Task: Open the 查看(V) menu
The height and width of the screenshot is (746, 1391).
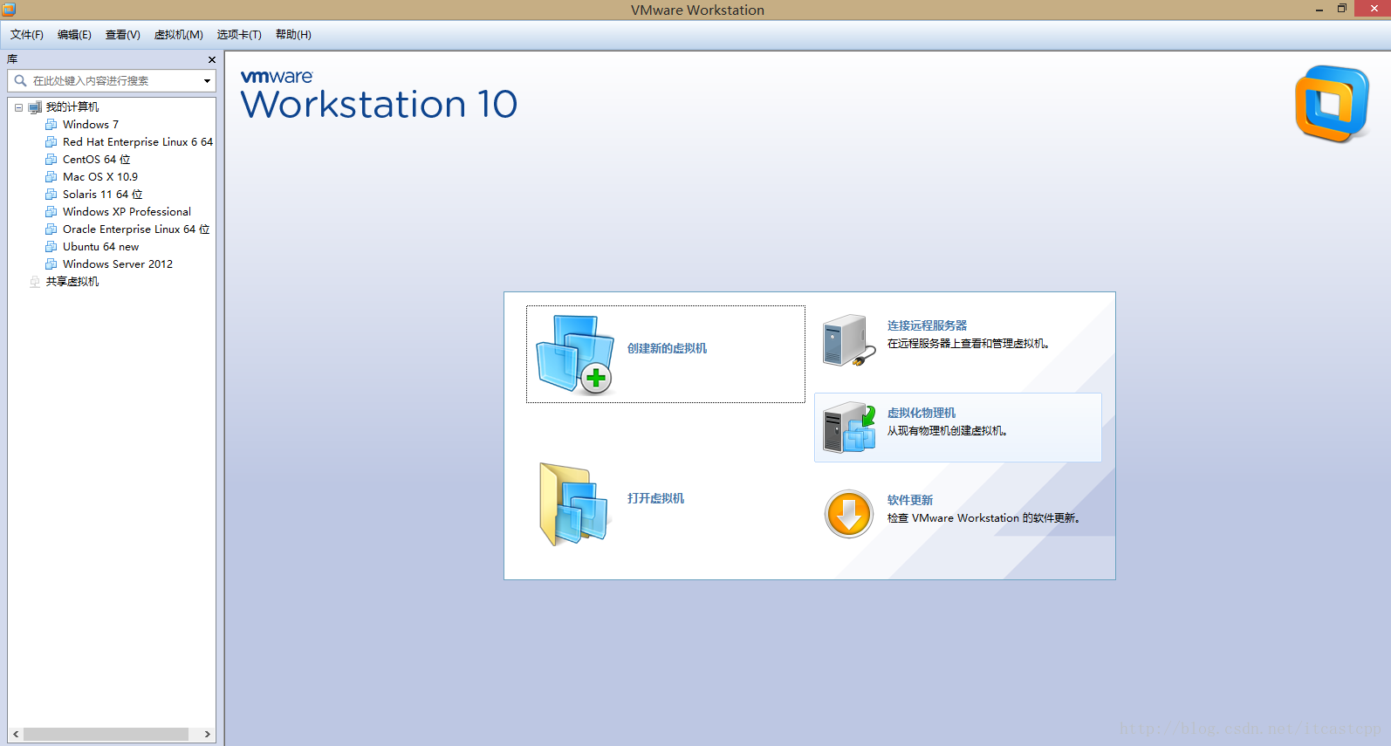Action: [123, 35]
